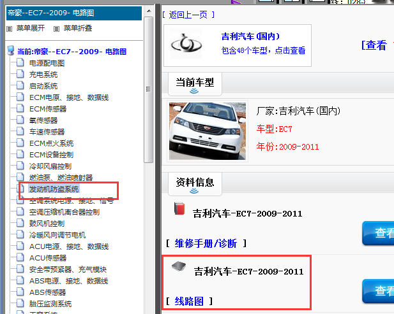This screenshot has width=394, height=314.
Task: Click 包含48个车型，点击查看 link
Action: (x=263, y=50)
